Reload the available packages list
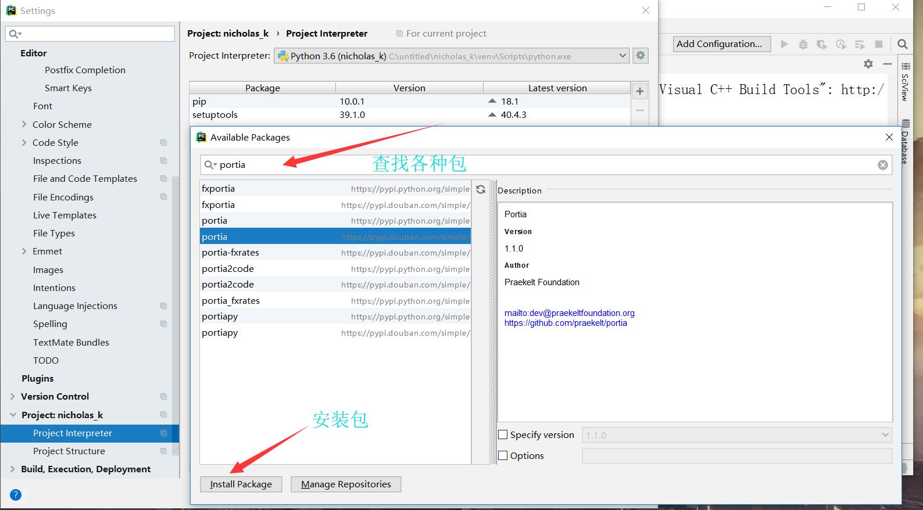Viewport: 923px width, 510px height. 481,189
